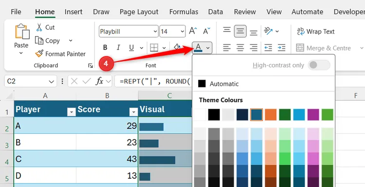Image resolution: width=365 pixels, height=187 pixels.
Task: Align text left
Action: pyautogui.click(x=227, y=48)
